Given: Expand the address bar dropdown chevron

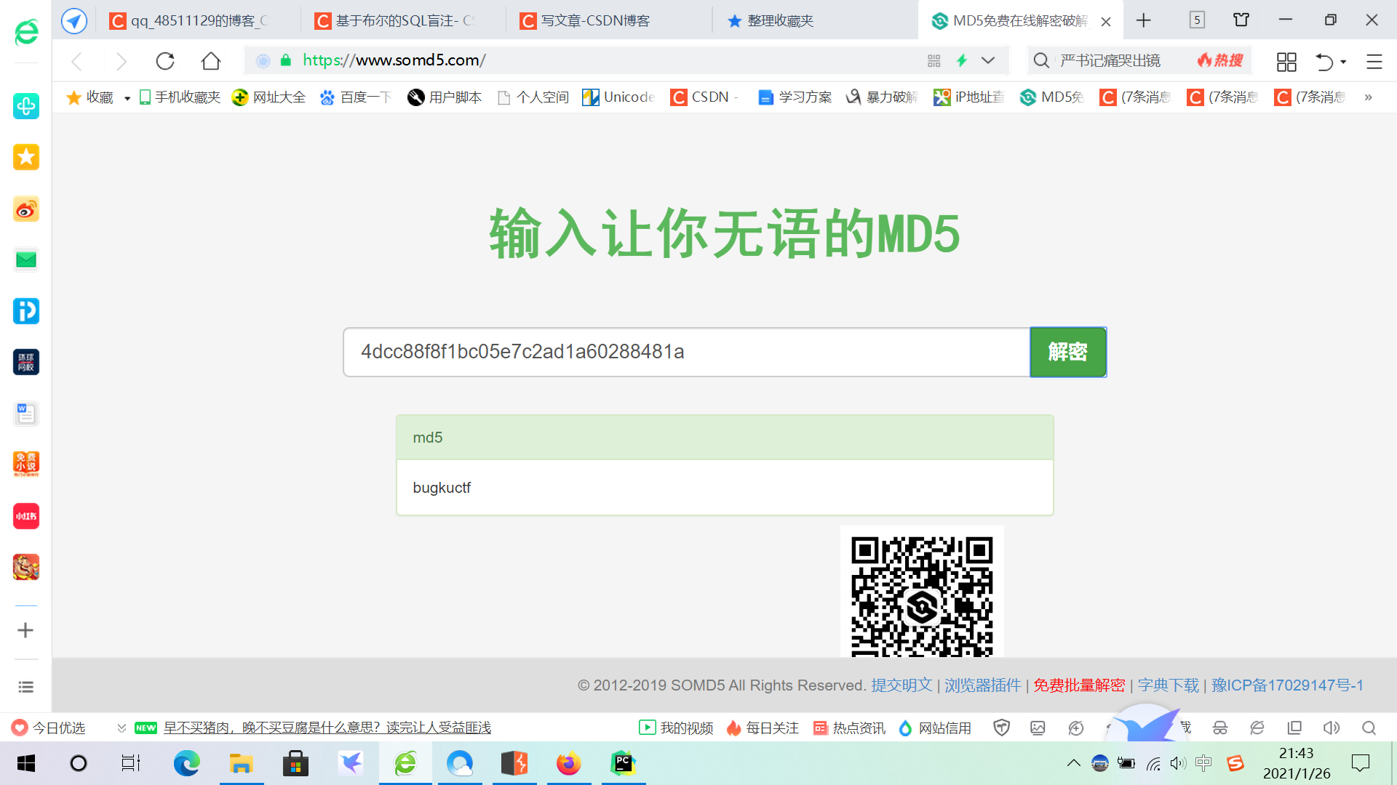Looking at the screenshot, I should [x=988, y=61].
